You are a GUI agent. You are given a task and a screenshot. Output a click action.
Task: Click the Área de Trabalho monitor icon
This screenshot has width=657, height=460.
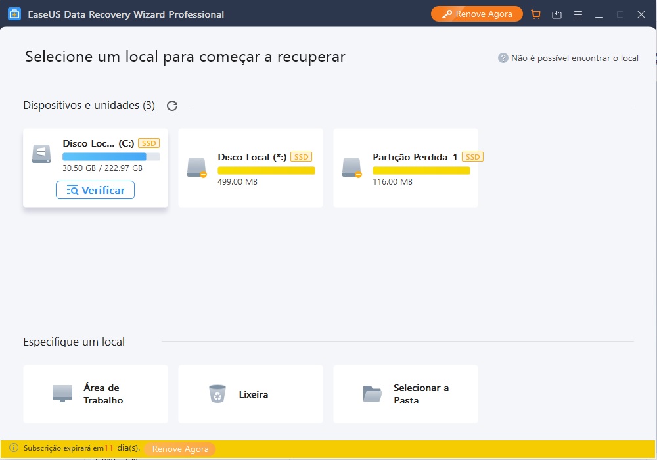click(62, 394)
